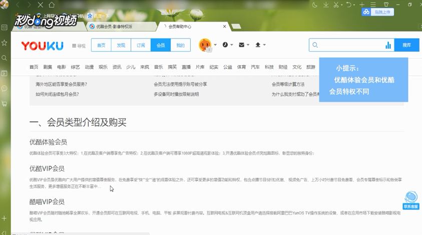This screenshot has width=422, height=235.
Task: Open 电影 in the channel bar
Action: pos(62,67)
